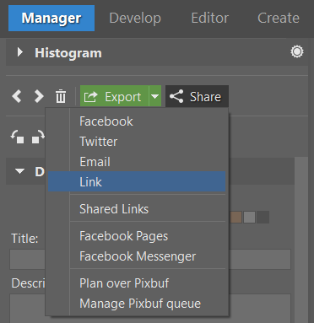This screenshot has width=314, height=323.
Task: Select the Create tab
Action: pos(279,18)
